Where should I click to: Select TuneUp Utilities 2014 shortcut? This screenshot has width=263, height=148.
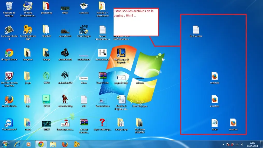click(x=28, y=30)
